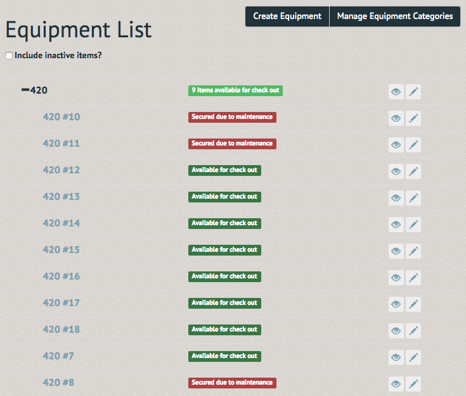Open the 420 #16 equipment link
466x396 pixels.
click(61, 276)
